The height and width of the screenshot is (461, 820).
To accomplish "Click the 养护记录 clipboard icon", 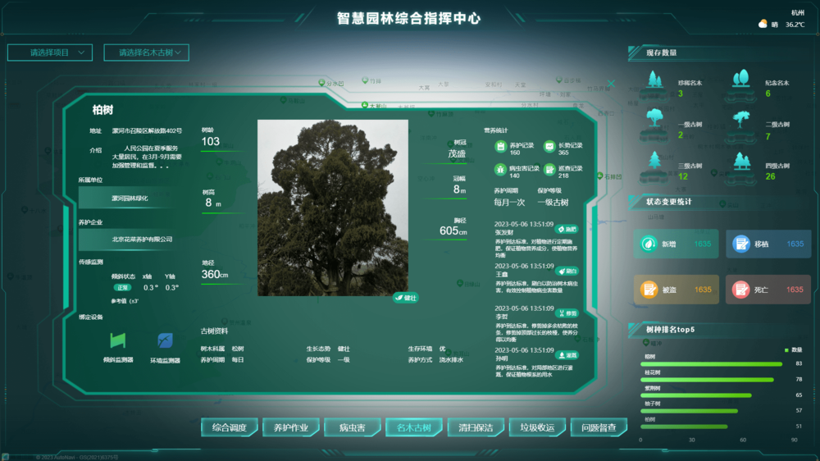I will point(500,147).
